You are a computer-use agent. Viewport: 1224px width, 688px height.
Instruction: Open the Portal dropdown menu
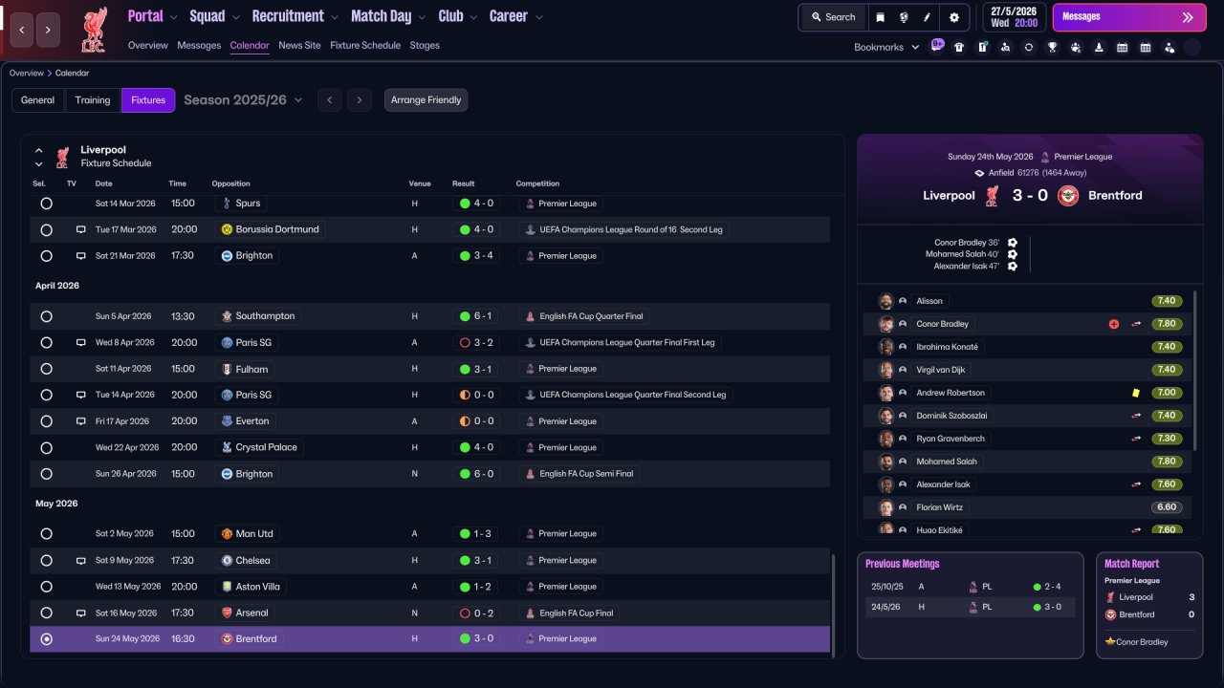tap(152, 16)
